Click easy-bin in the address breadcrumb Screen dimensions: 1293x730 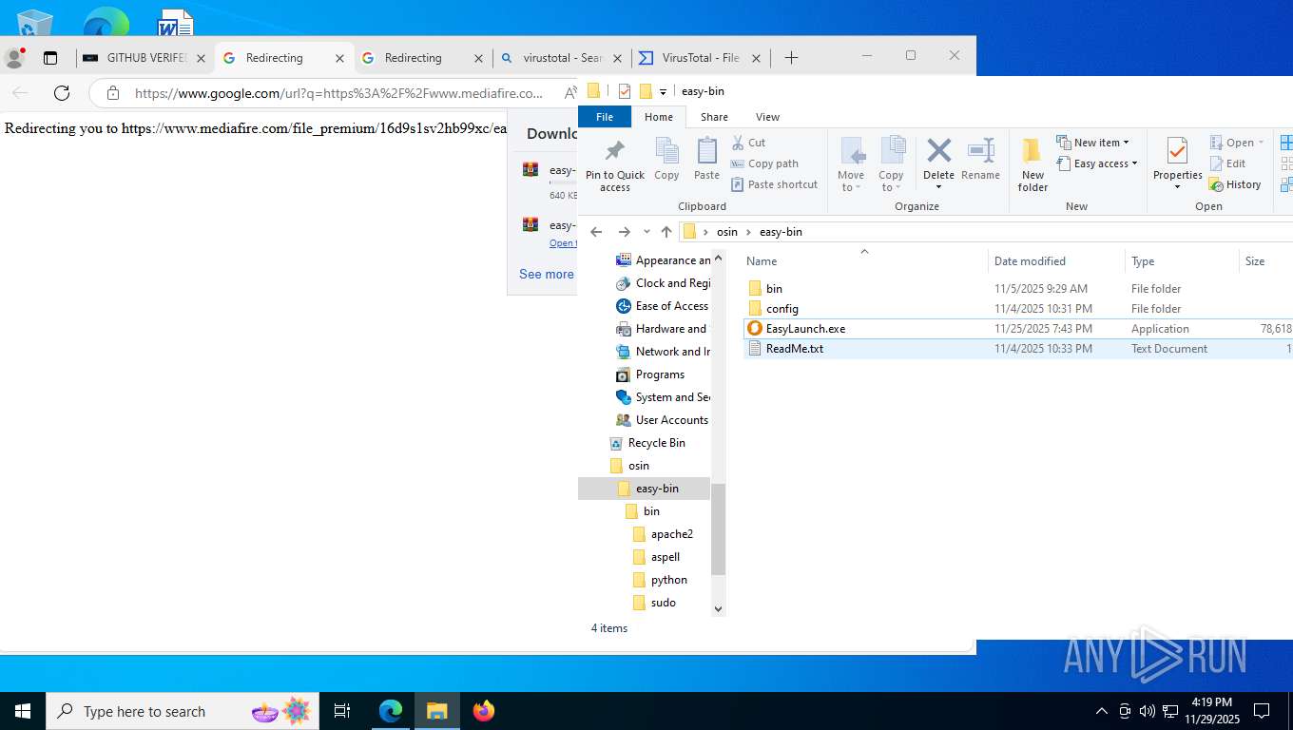pyautogui.click(x=781, y=232)
